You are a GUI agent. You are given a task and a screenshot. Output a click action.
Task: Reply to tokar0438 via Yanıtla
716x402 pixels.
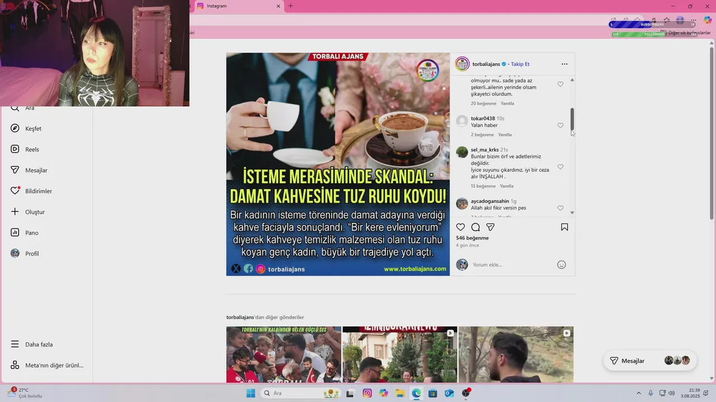tap(505, 135)
